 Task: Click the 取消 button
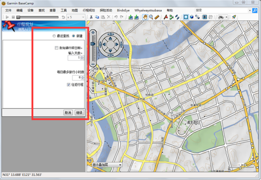coord(68,113)
